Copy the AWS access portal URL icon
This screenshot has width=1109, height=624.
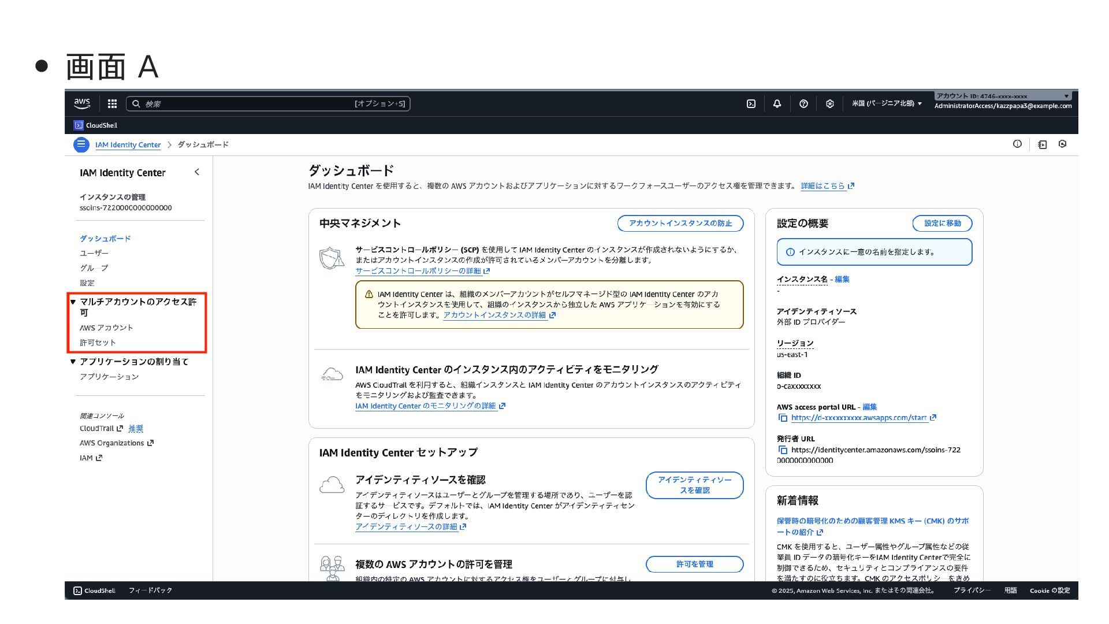click(783, 418)
